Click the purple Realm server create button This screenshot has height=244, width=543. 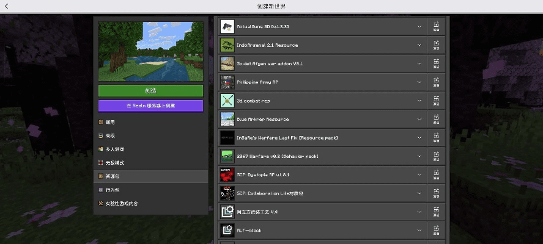150,106
